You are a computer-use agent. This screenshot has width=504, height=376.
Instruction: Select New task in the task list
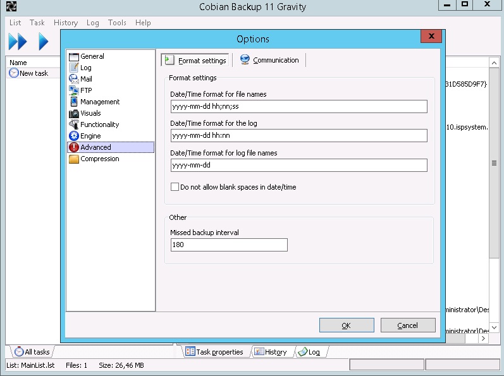point(34,73)
